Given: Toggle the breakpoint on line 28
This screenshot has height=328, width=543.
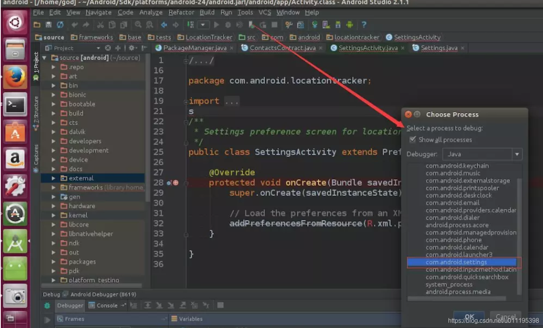Looking at the screenshot, I should point(175,183).
